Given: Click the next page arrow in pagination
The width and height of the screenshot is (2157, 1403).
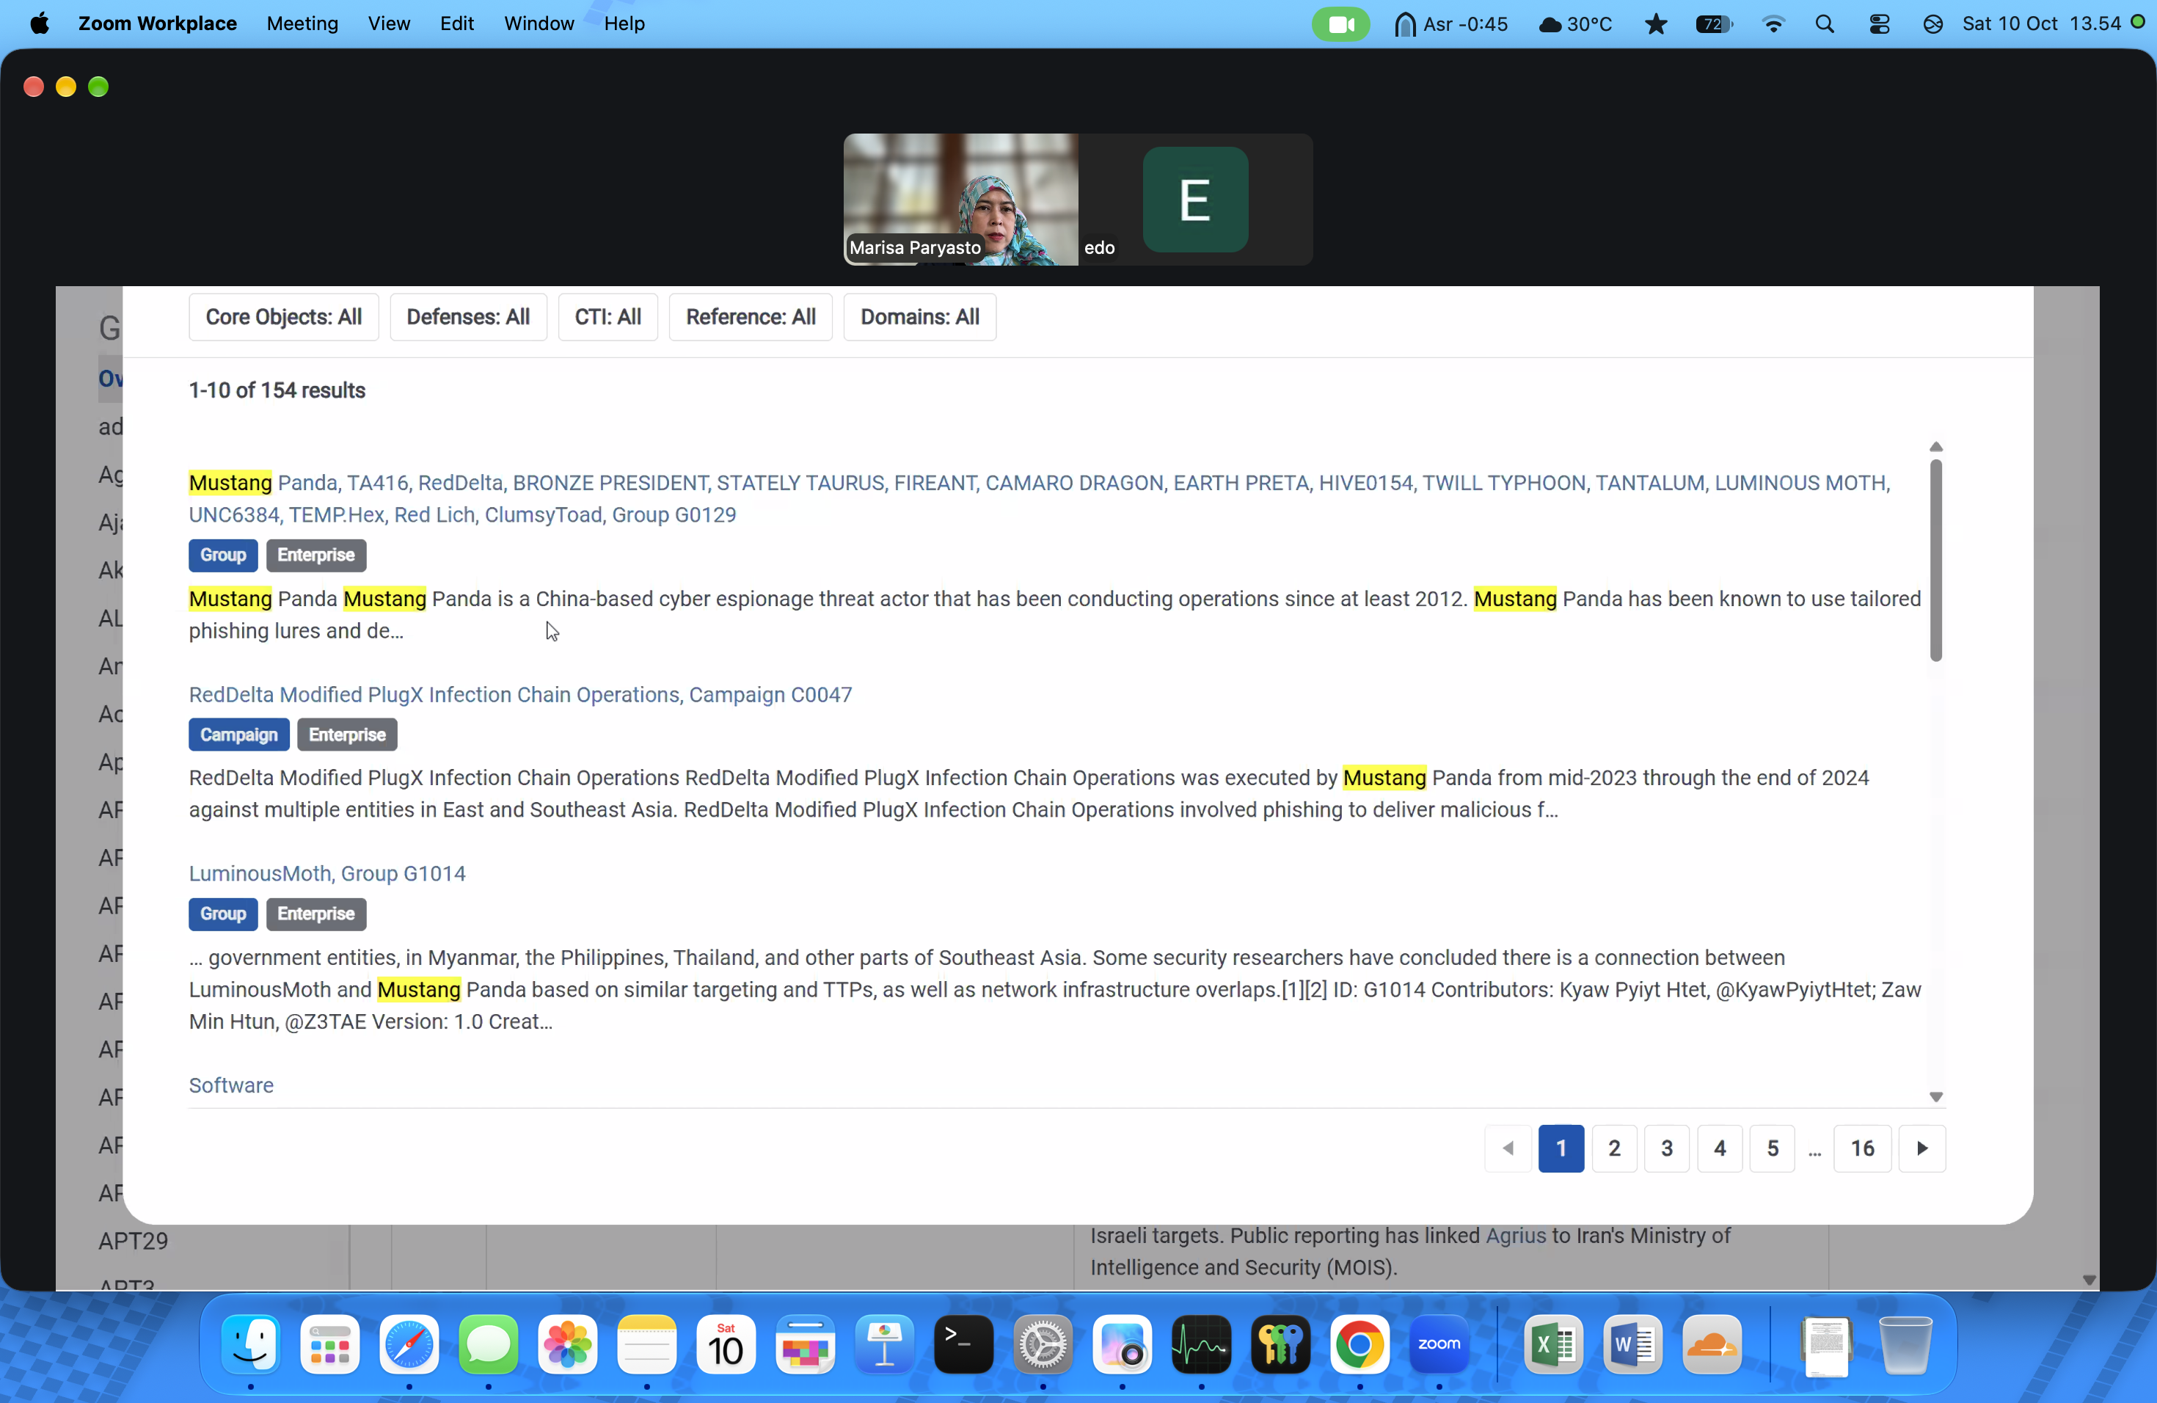Looking at the screenshot, I should [x=1922, y=1148].
